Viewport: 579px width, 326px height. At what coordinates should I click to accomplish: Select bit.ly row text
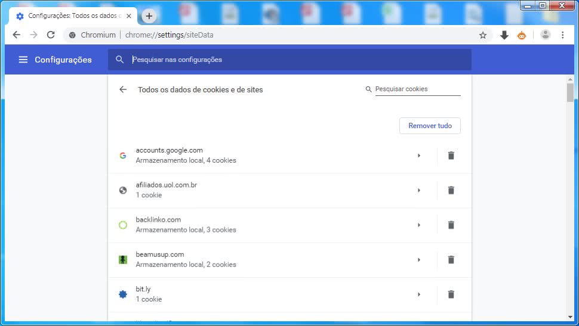pyautogui.click(x=143, y=289)
